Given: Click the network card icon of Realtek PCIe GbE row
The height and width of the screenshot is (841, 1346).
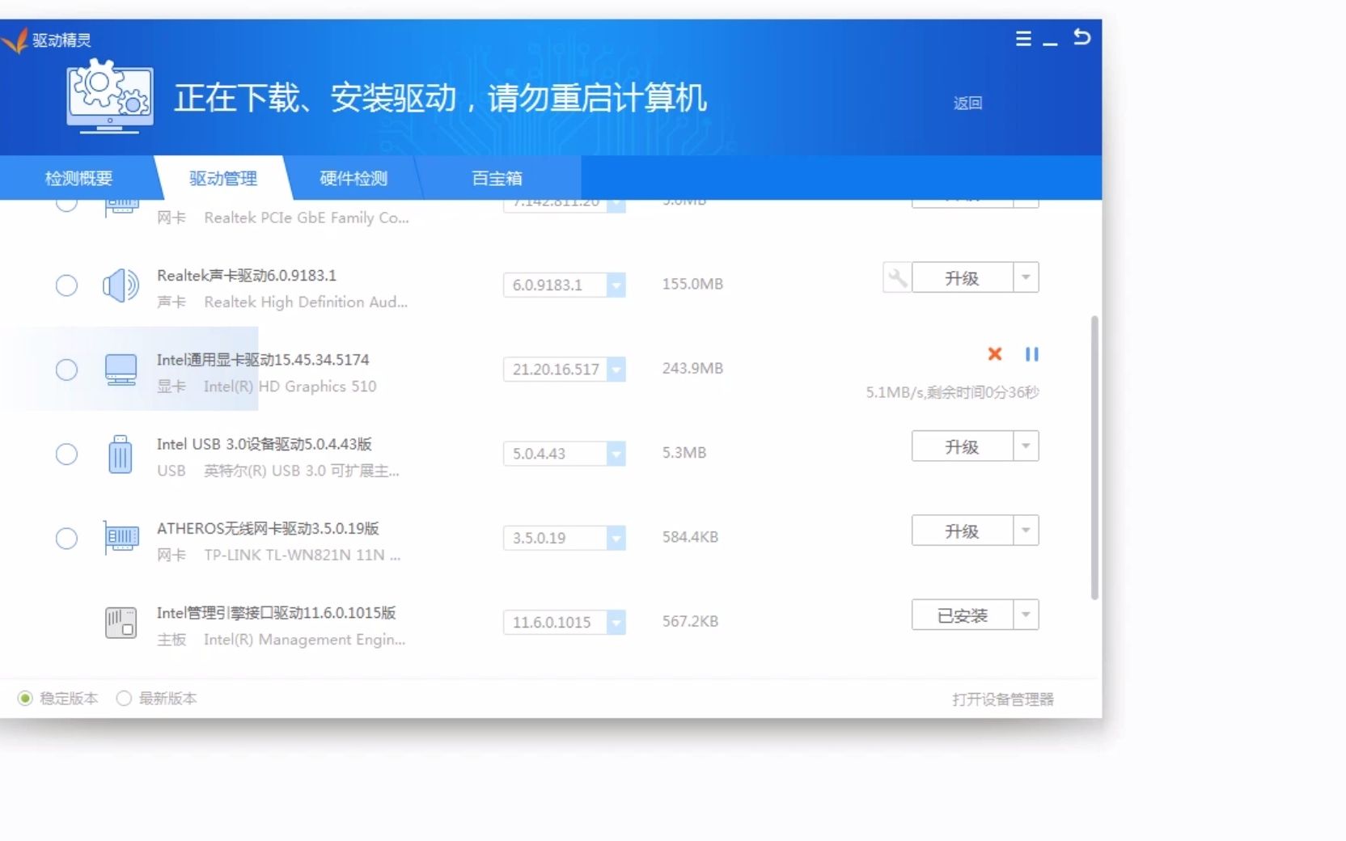Looking at the screenshot, I should pyautogui.click(x=121, y=207).
